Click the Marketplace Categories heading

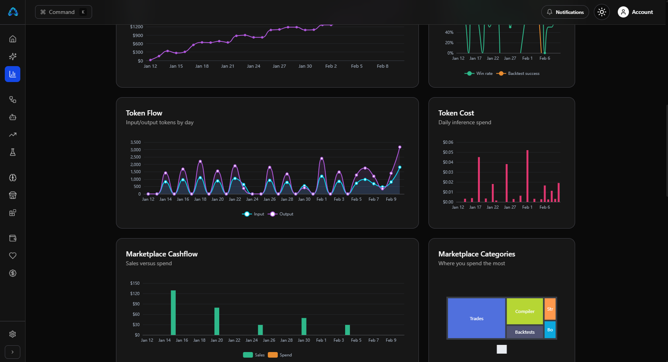[477, 254]
